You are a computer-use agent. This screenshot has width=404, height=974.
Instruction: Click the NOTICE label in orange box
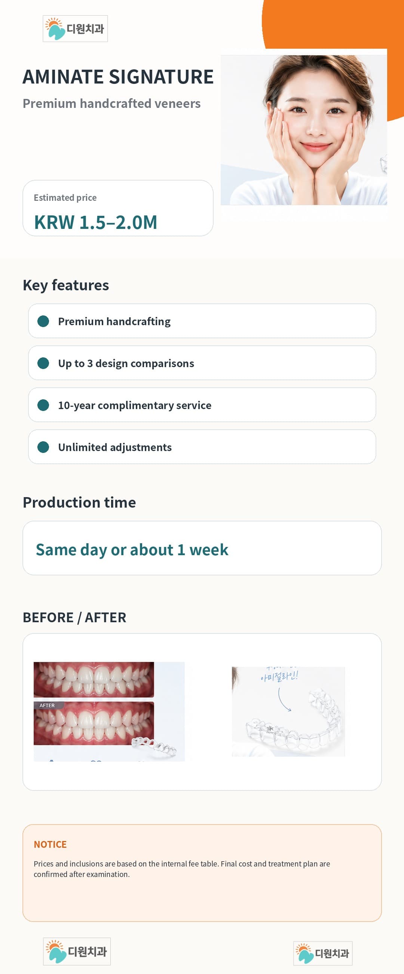[x=50, y=844]
